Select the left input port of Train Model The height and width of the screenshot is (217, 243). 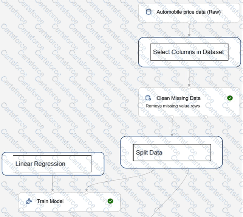[x=53, y=192]
